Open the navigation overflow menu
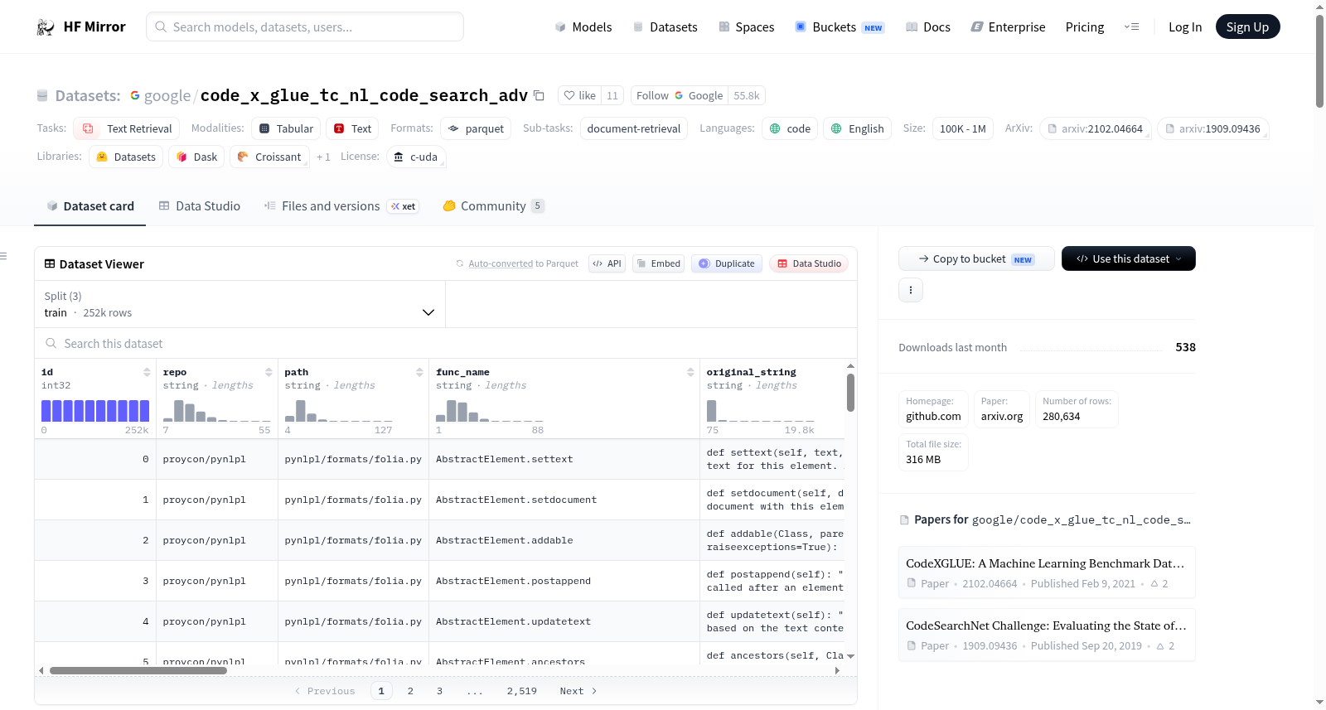Image resolution: width=1326 pixels, height=710 pixels. point(1131,27)
